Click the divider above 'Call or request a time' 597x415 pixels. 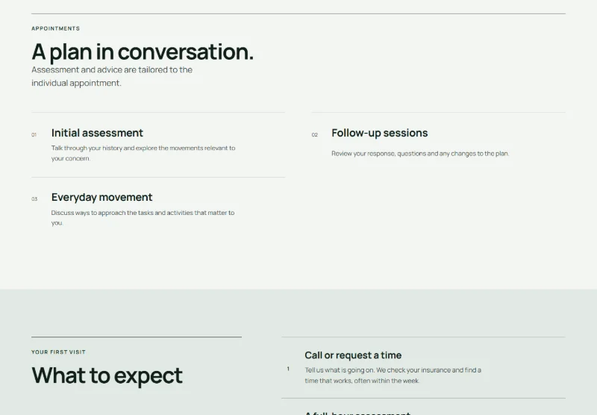pos(423,337)
